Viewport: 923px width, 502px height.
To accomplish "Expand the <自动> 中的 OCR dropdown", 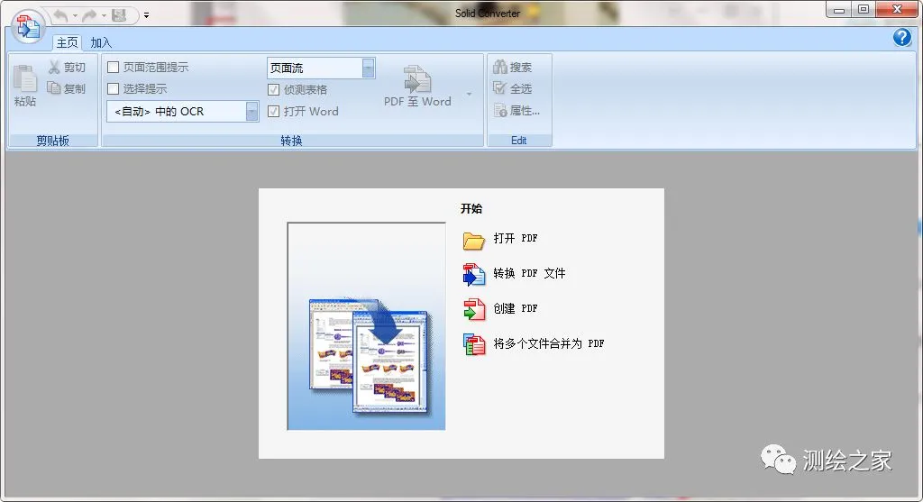I will pos(252,111).
